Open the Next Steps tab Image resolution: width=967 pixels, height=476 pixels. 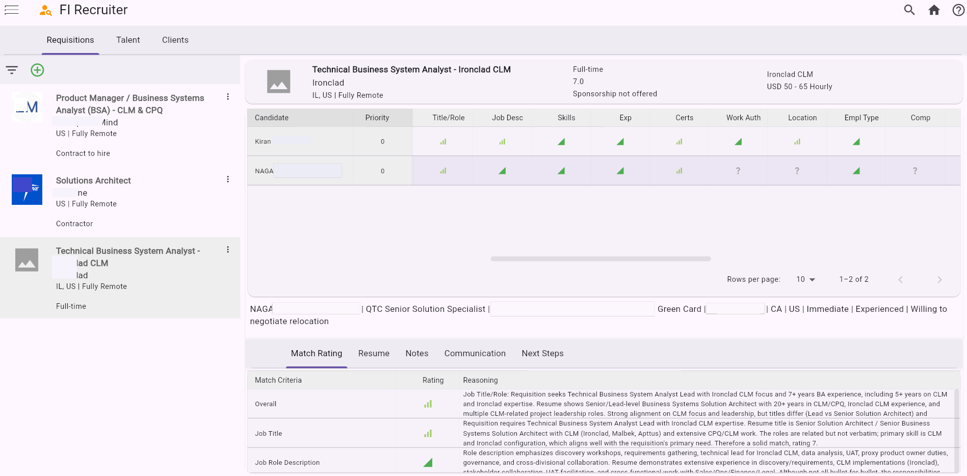click(x=542, y=353)
